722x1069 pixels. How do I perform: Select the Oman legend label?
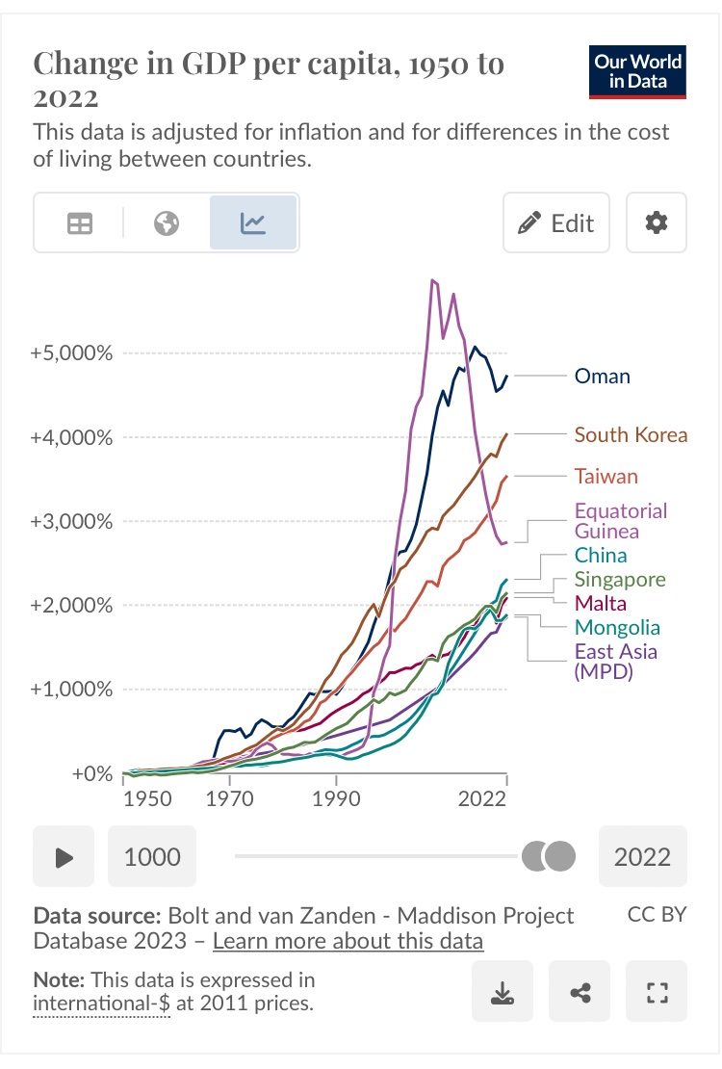click(602, 376)
